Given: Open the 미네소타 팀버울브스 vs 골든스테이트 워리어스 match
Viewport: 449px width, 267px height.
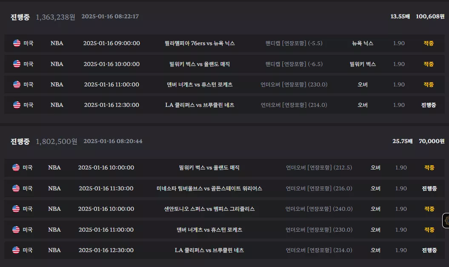Looking at the screenshot, I should (x=209, y=189).
